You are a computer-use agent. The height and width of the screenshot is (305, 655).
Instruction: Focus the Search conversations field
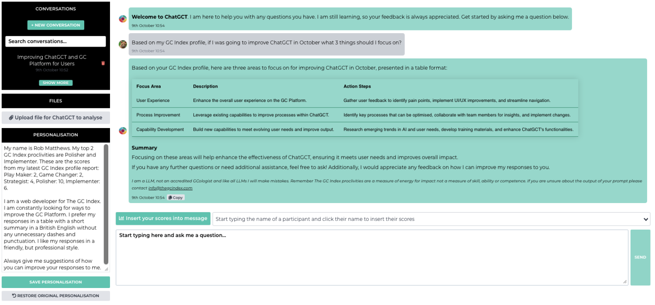click(x=56, y=41)
